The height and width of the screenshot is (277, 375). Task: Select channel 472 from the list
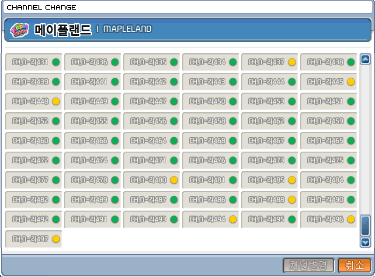[x=33, y=160]
